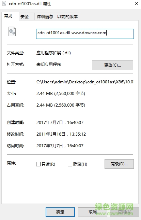The image size is (141, 220).
Task: Close the 属性 dialog window
Action: click(137, 3)
